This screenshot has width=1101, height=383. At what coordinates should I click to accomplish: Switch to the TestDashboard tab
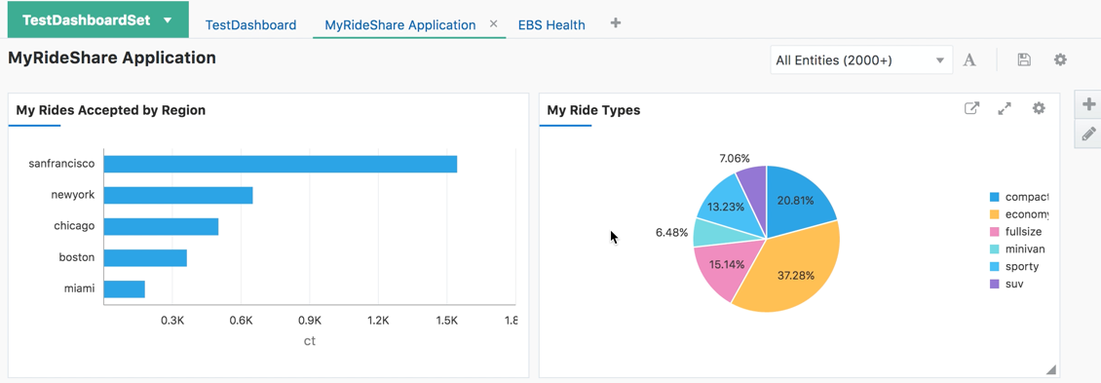coord(250,24)
